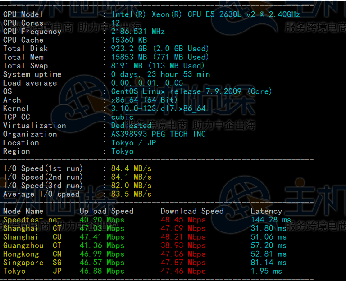Viewport: 346px width, 281px height.
Task: Select Shanghai CU upload '47.41 Mbps'
Action: tap(102, 237)
